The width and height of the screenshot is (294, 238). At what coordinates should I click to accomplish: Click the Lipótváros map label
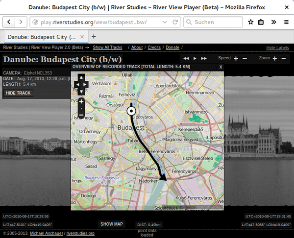(x=143, y=117)
